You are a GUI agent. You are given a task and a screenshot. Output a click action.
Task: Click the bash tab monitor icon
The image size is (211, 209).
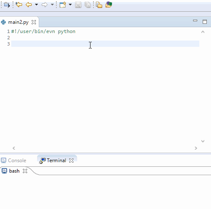[x=4, y=171]
